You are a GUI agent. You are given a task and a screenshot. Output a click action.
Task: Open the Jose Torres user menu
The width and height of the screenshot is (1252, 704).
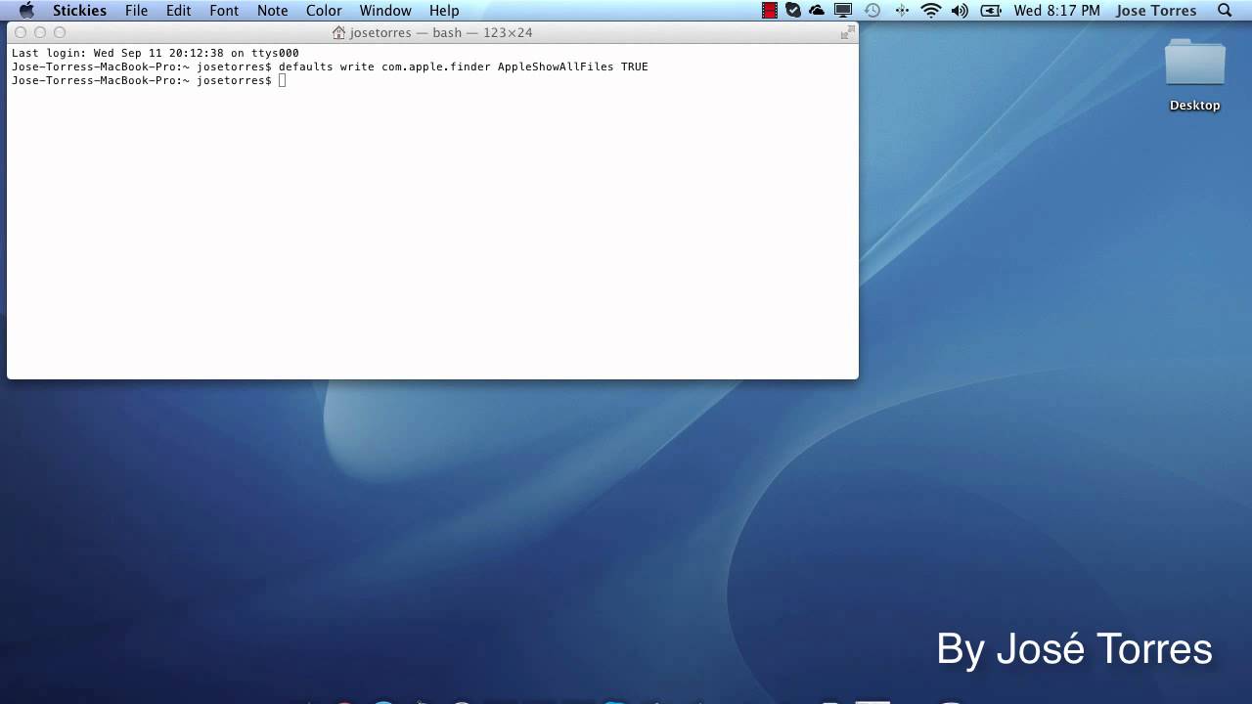click(x=1156, y=11)
